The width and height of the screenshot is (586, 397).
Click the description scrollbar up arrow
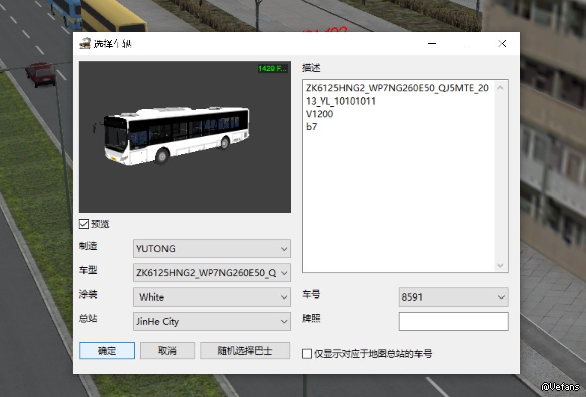coord(500,88)
